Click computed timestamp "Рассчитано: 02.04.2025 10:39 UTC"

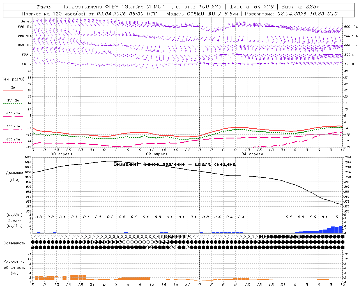291,14
